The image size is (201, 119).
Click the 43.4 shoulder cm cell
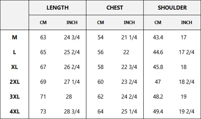point(158,37)
